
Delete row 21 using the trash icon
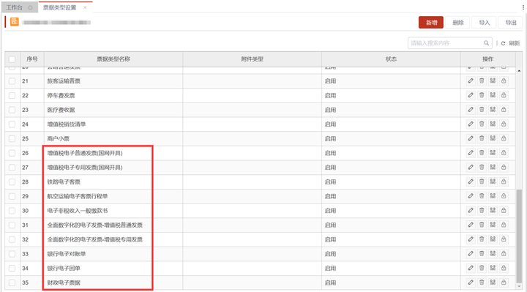tap(482, 81)
